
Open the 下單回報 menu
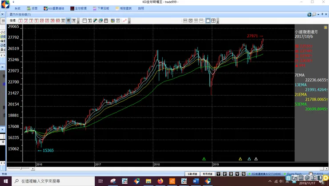(x=101, y=8)
